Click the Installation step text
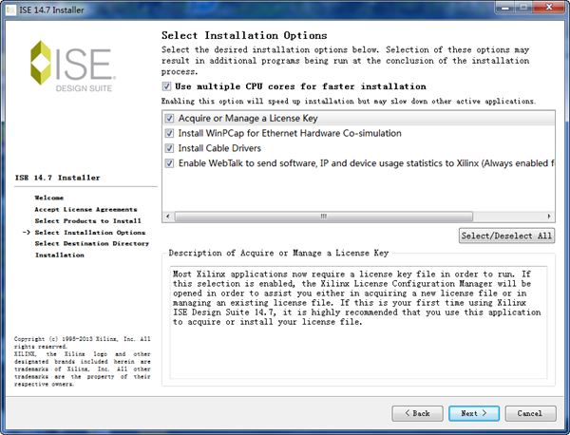The image size is (570, 435). pos(59,255)
